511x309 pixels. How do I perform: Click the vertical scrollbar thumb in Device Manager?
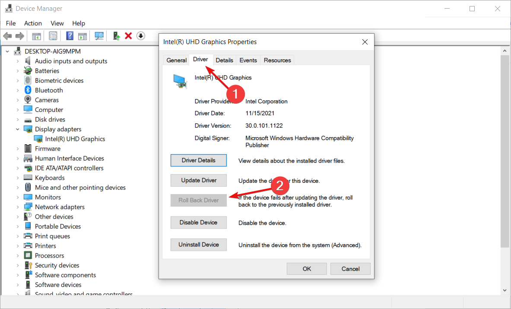[505, 151]
